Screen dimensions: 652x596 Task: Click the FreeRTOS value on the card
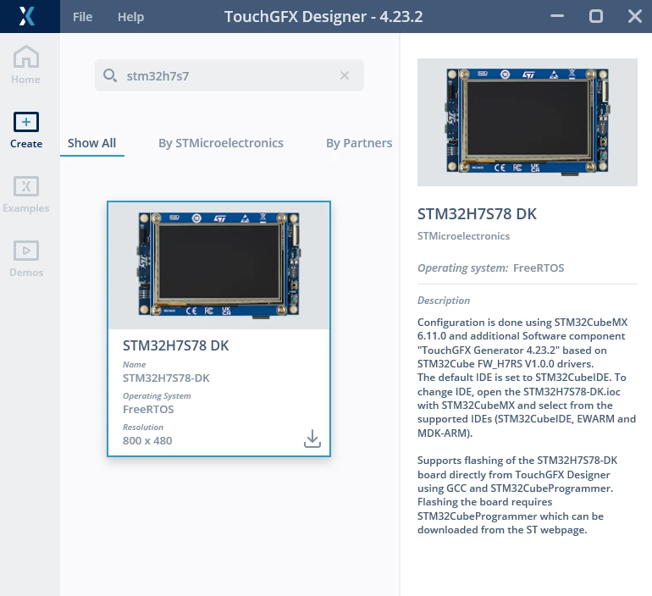[x=148, y=410]
